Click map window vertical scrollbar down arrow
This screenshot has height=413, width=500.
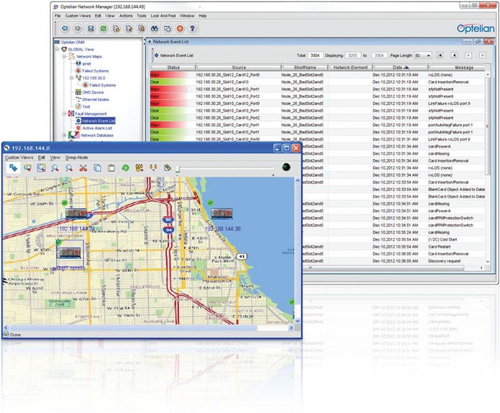tap(297, 321)
